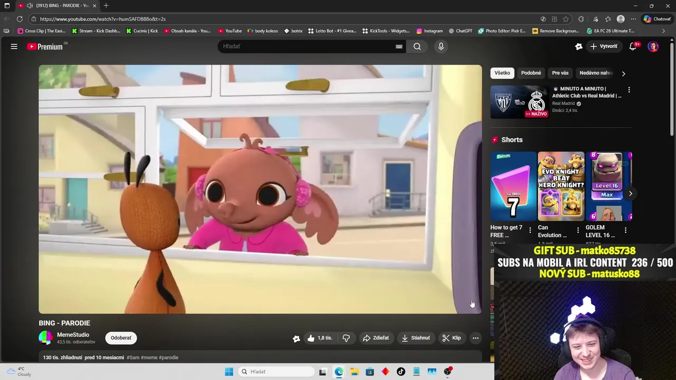
Task: Open the body koleso bookmark
Action: click(262, 31)
